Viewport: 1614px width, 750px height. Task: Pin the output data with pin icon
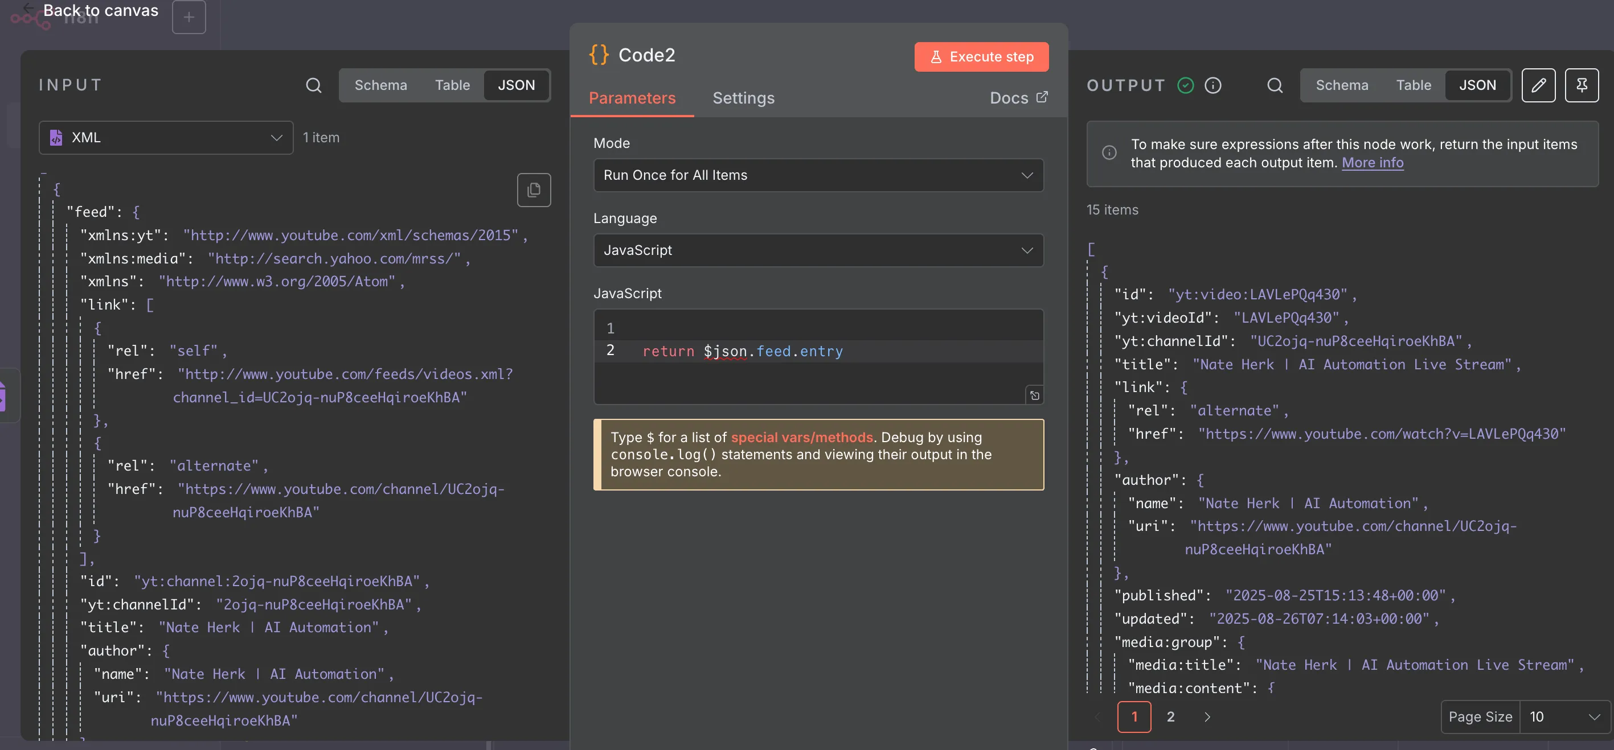pyautogui.click(x=1582, y=85)
